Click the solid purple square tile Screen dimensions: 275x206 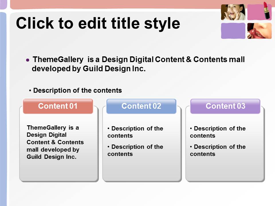tap(233, 31)
